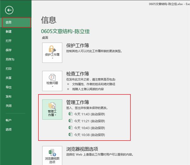
Task: Choose 打开 from the sidebar
Action: [x=9, y=41]
